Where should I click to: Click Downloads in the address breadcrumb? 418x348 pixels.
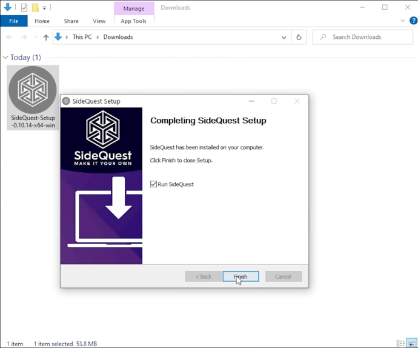click(x=118, y=37)
